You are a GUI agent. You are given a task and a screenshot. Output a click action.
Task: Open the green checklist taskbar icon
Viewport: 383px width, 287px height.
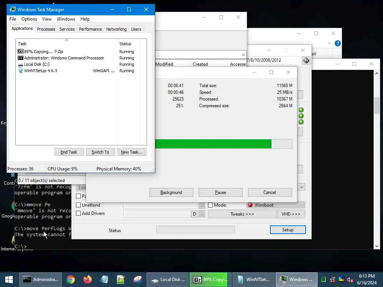click(x=121, y=280)
